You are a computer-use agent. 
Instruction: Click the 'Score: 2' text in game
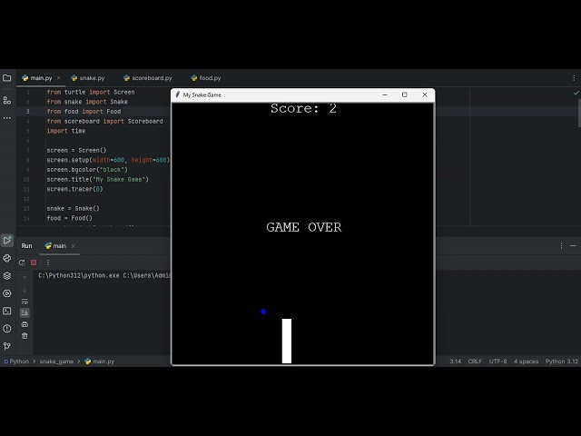(303, 108)
